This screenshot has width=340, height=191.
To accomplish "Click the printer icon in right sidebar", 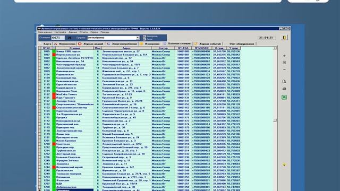I will (x=284, y=89).
